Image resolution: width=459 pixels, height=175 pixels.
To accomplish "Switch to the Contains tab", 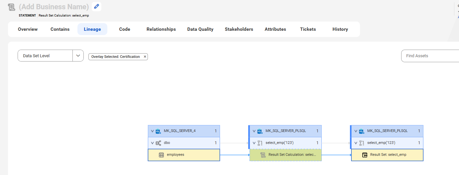I will 60,29.
